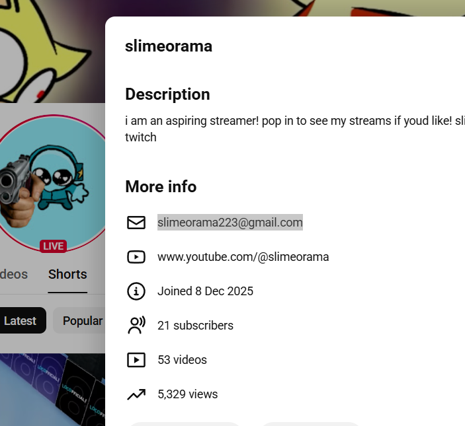The width and height of the screenshot is (465, 426).
Task: Click the envelope email icon
Action: (136, 223)
